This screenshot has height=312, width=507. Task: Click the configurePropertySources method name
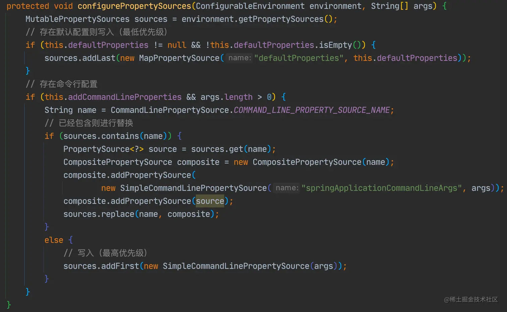134,6
